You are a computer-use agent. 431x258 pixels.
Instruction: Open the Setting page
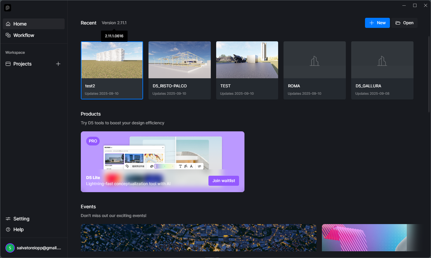tap(21, 219)
